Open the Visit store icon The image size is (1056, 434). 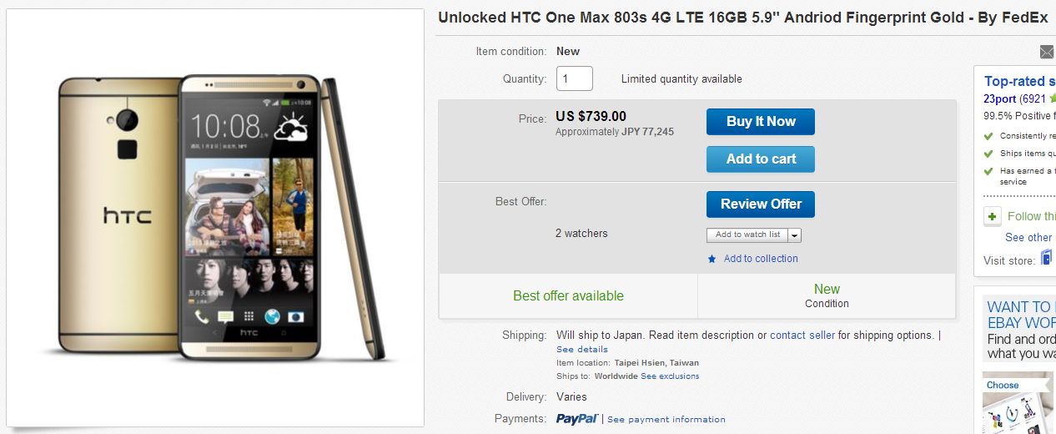click(x=1047, y=258)
